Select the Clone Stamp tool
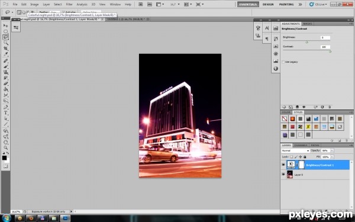The width and height of the screenshot is (355, 222). (x=5, y=72)
